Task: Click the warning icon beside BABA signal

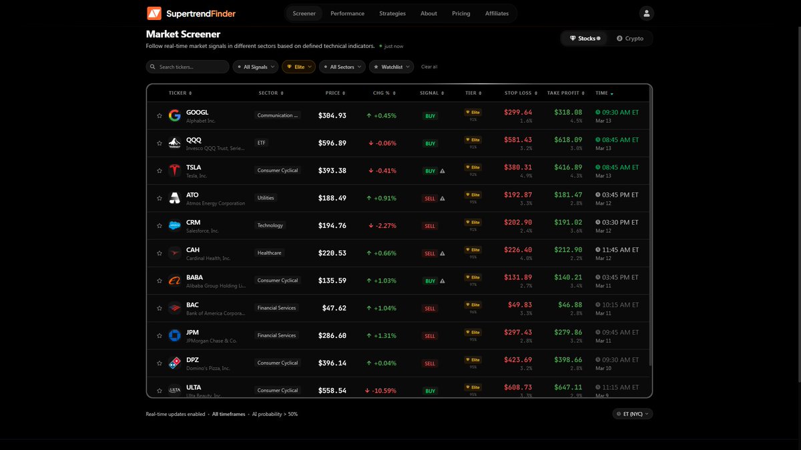Action: coord(442,281)
